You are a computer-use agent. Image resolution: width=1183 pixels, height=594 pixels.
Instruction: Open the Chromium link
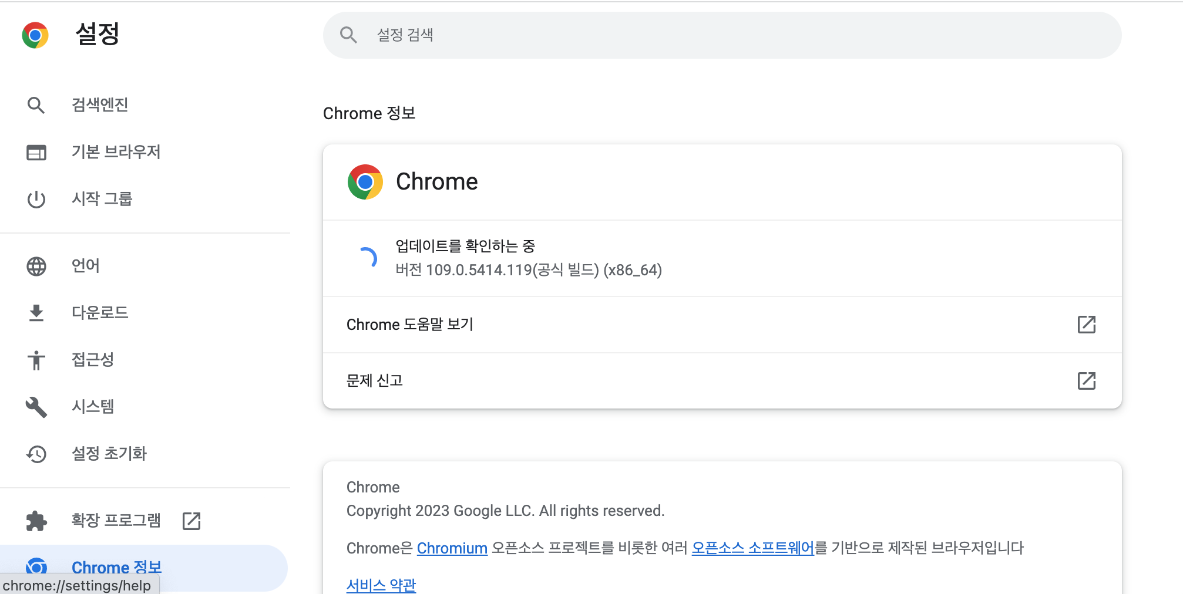pyautogui.click(x=452, y=548)
